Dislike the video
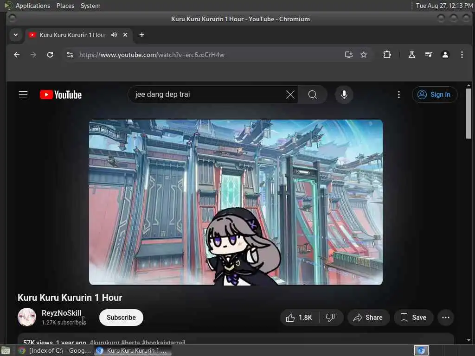The width and height of the screenshot is (475, 356). 330,318
